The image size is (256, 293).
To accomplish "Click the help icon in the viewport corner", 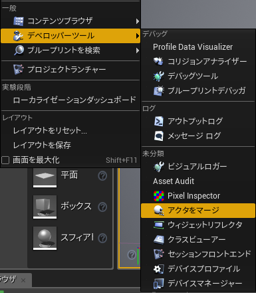I will (132, 255).
